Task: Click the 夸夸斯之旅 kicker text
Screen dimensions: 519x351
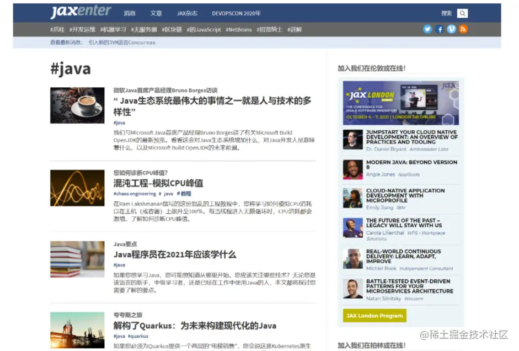Action: pos(128,315)
